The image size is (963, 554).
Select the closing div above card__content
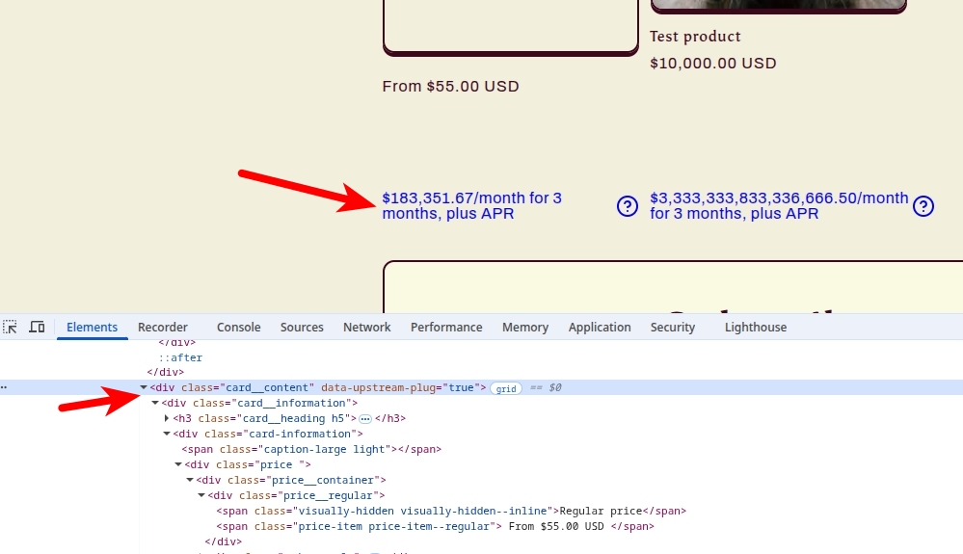coord(165,372)
